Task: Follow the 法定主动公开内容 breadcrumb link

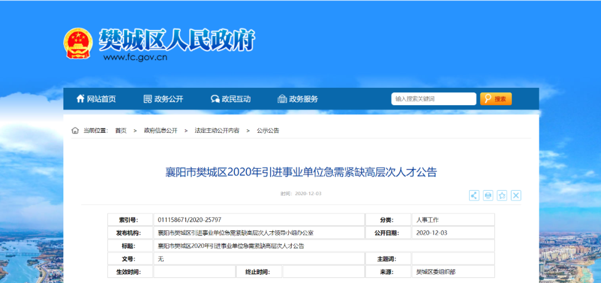Action: [x=216, y=131]
